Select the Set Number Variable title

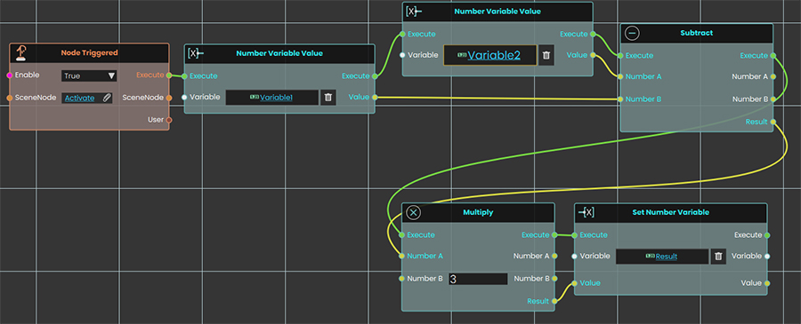click(670, 212)
